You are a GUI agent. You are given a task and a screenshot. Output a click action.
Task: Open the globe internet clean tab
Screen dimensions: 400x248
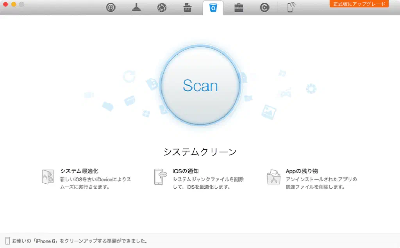click(x=162, y=7)
